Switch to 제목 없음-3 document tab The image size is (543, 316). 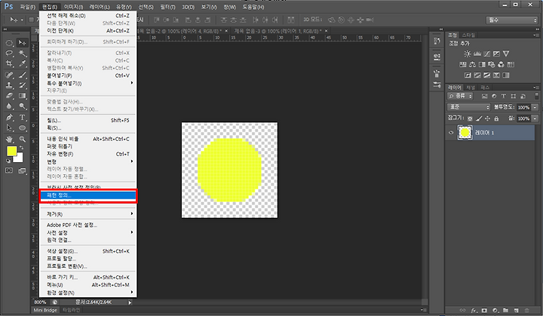coord(279,31)
